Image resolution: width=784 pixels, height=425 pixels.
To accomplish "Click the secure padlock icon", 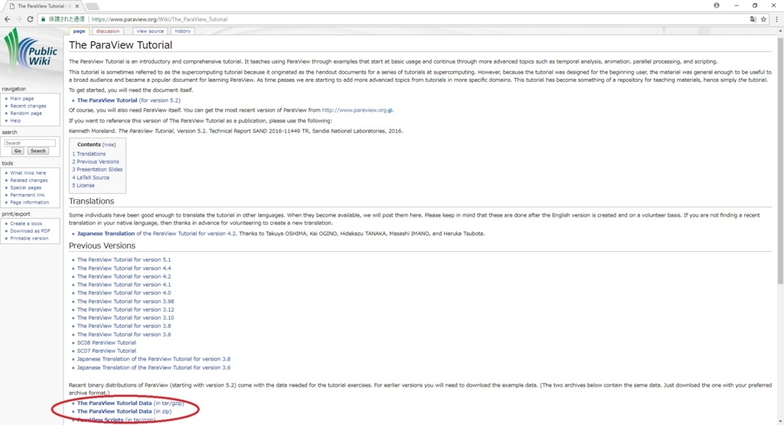I will pos(43,19).
